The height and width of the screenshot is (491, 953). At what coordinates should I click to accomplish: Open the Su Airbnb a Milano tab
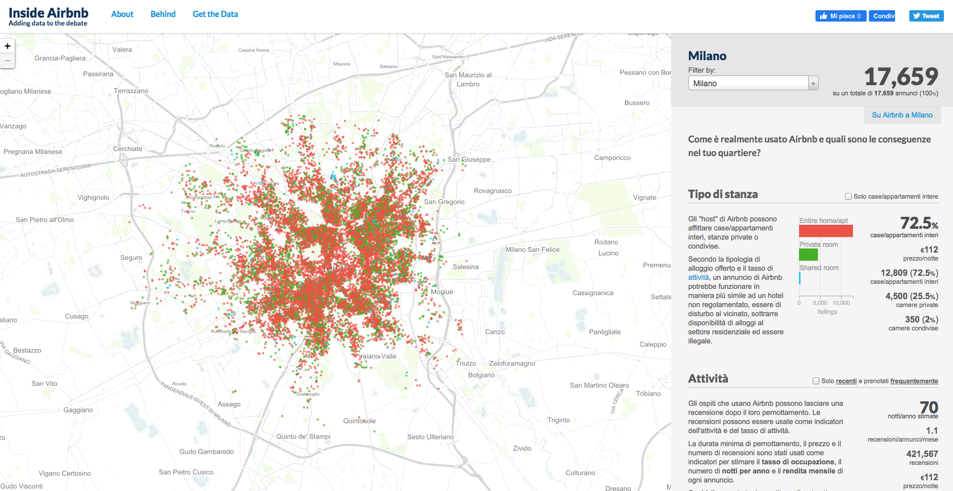tap(902, 115)
